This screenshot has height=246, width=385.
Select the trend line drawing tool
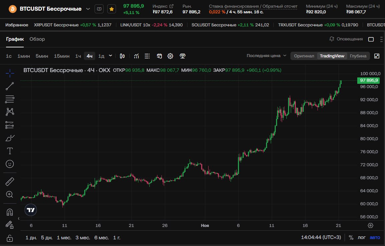[10, 86]
